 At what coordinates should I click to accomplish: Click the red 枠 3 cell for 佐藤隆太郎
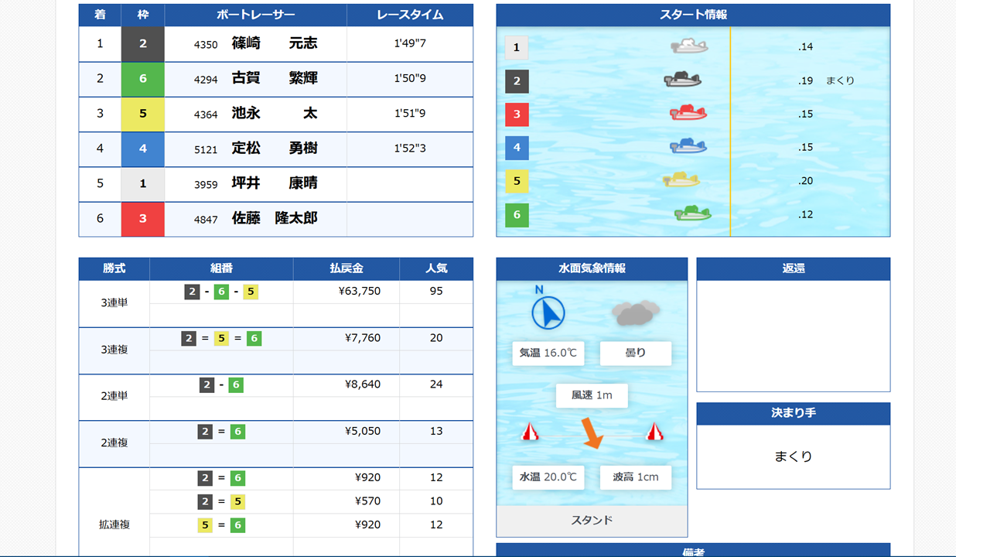tap(143, 219)
